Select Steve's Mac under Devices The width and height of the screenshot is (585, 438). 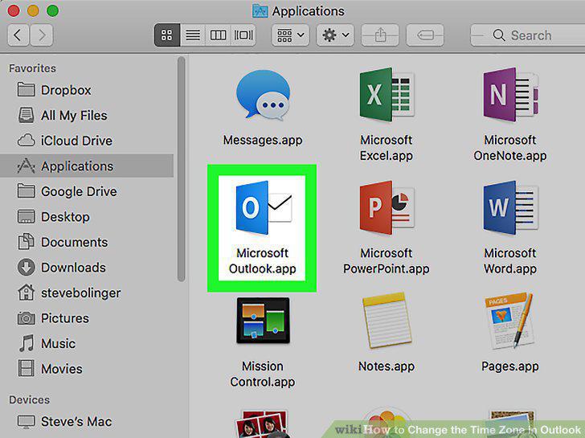tap(87, 422)
